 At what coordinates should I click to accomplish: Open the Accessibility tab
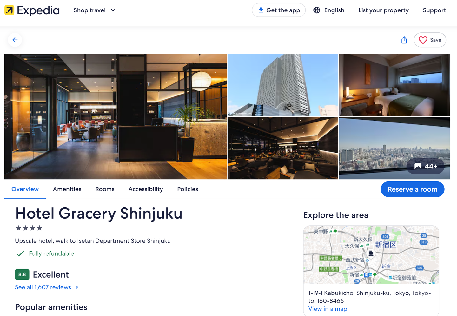tap(146, 189)
